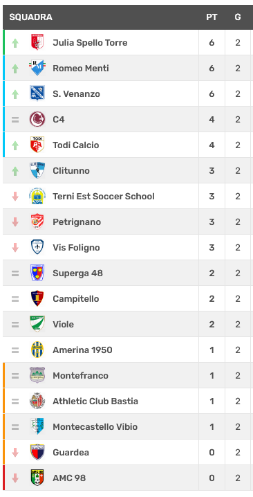The image size is (253, 497).
Task: Open Montecastello Vibio team link
Action: coord(95,426)
